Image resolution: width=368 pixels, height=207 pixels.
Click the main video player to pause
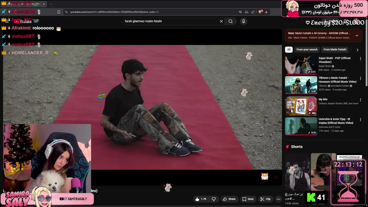tap(142, 107)
